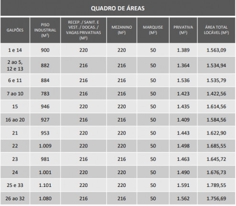The height and width of the screenshot is (206, 236).
Task: Click the '26 ao 32' row label
Action: pos(15,198)
